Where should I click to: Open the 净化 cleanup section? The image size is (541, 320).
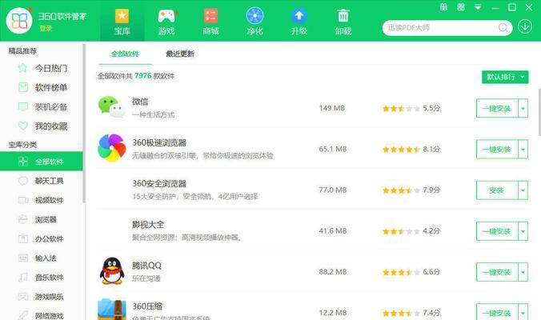254,22
